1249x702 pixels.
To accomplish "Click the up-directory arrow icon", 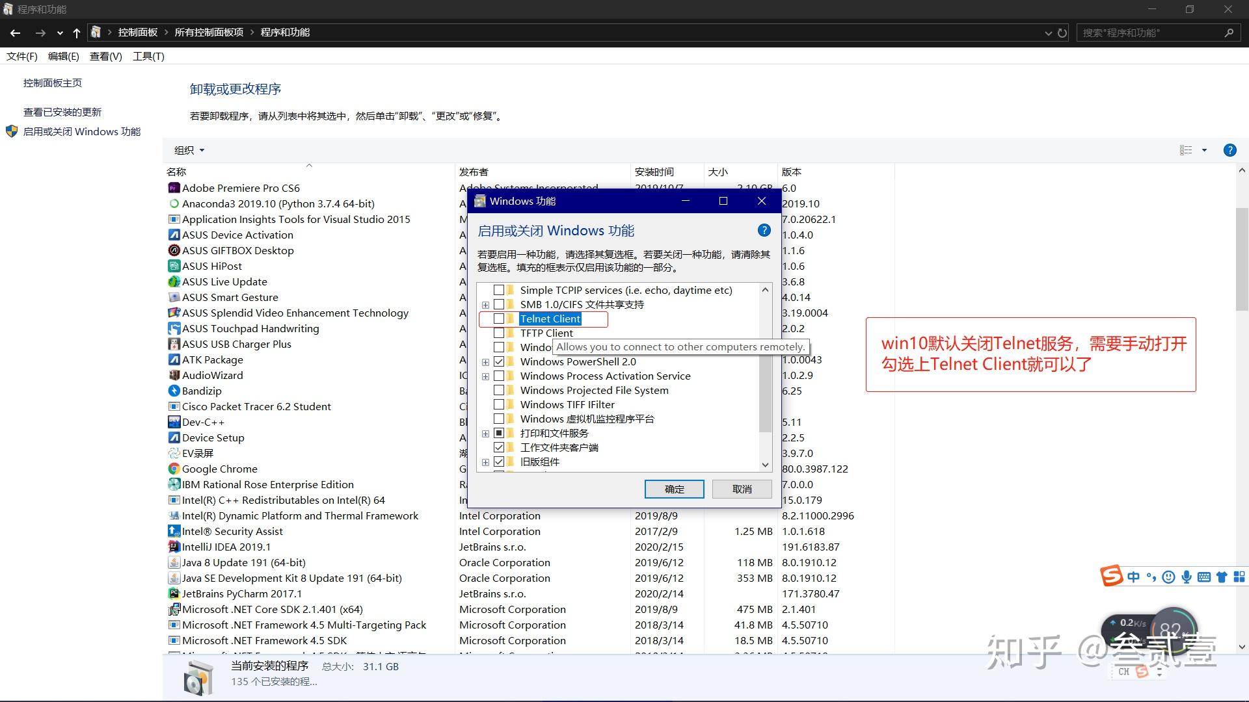I will [77, 32].
